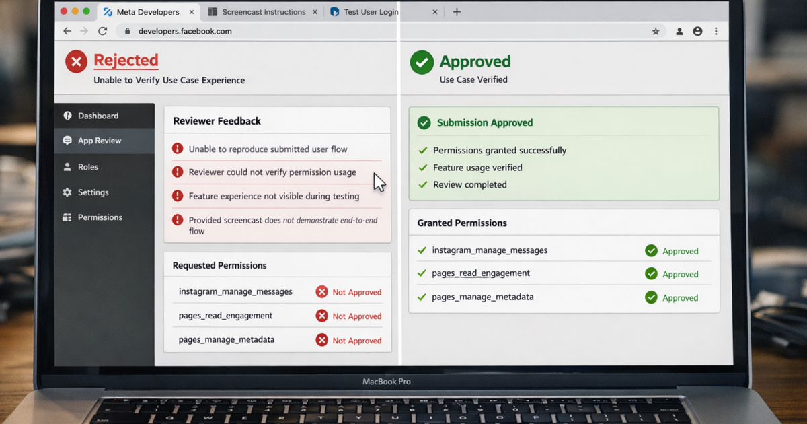Click 'Unable to Verify Use Case Experience' subtitle
This screenshot has width=807, height=424.
coord(169,81)
